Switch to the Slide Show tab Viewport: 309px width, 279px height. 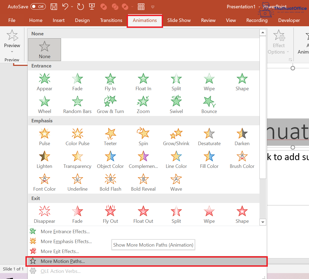(x=179, y=20)
